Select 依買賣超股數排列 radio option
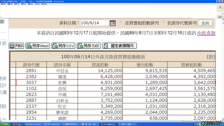Image resolution: width=224 pixels, height=126 pixels. (x=121, y=22)
